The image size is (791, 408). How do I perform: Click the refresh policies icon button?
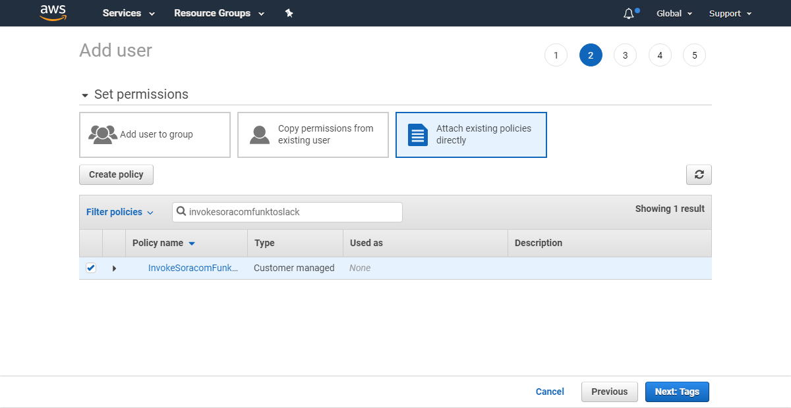point(699,174)
